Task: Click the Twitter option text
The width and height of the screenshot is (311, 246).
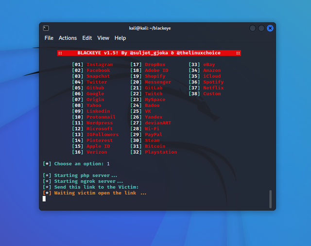Action: pos(97,82)
